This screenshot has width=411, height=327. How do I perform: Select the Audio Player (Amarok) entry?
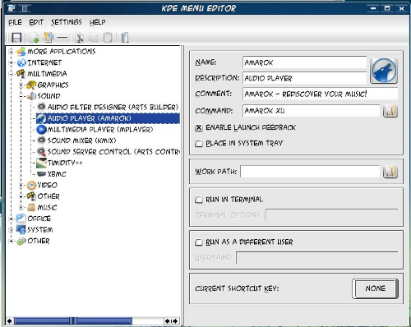(x=108, y=118)
